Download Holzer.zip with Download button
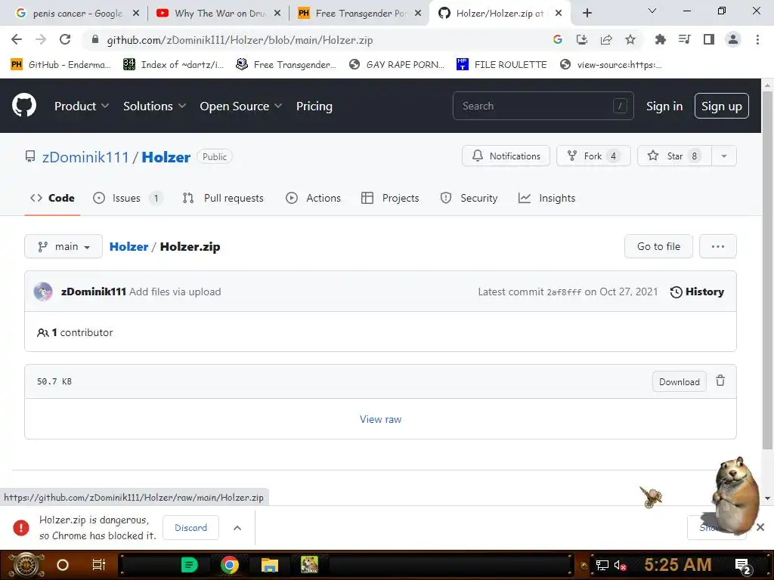Screen dimensions: 774x580 (x=680, y=381)
